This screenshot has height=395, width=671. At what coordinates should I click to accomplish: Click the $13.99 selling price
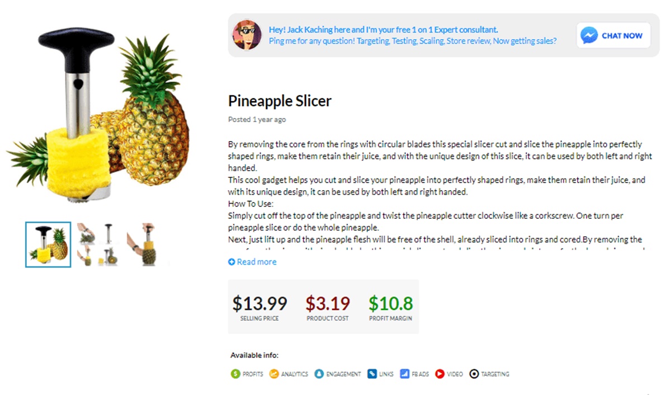(259, 304)
